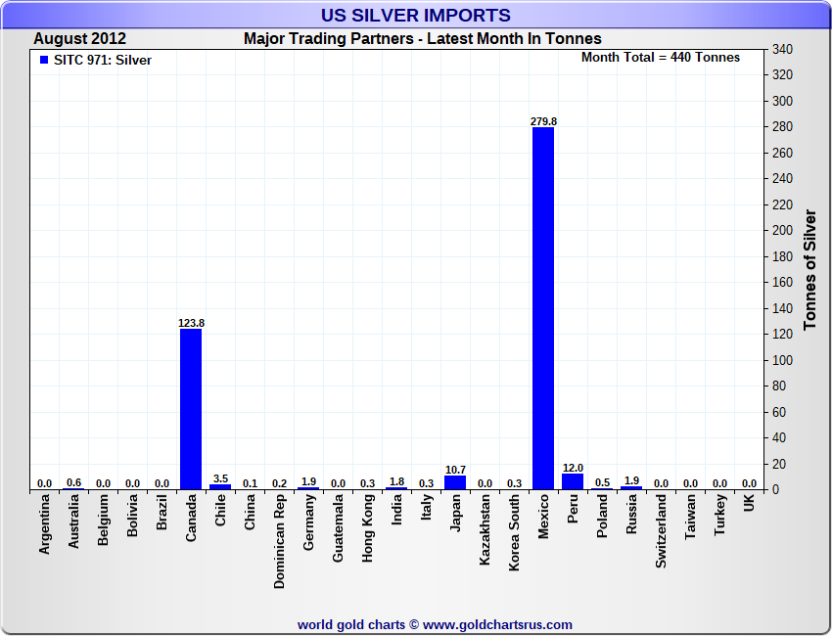Viewport: 832px width, 636px height.
Task: Click the UK x-axis label
Action: coord(750,503)
